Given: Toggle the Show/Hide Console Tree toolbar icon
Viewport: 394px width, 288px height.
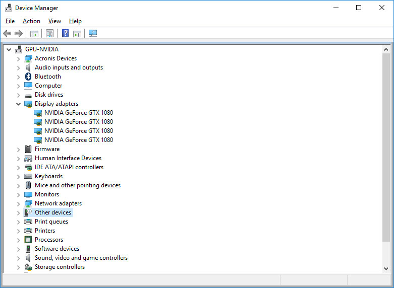Looking at the screenshot, I should point(34,33).
